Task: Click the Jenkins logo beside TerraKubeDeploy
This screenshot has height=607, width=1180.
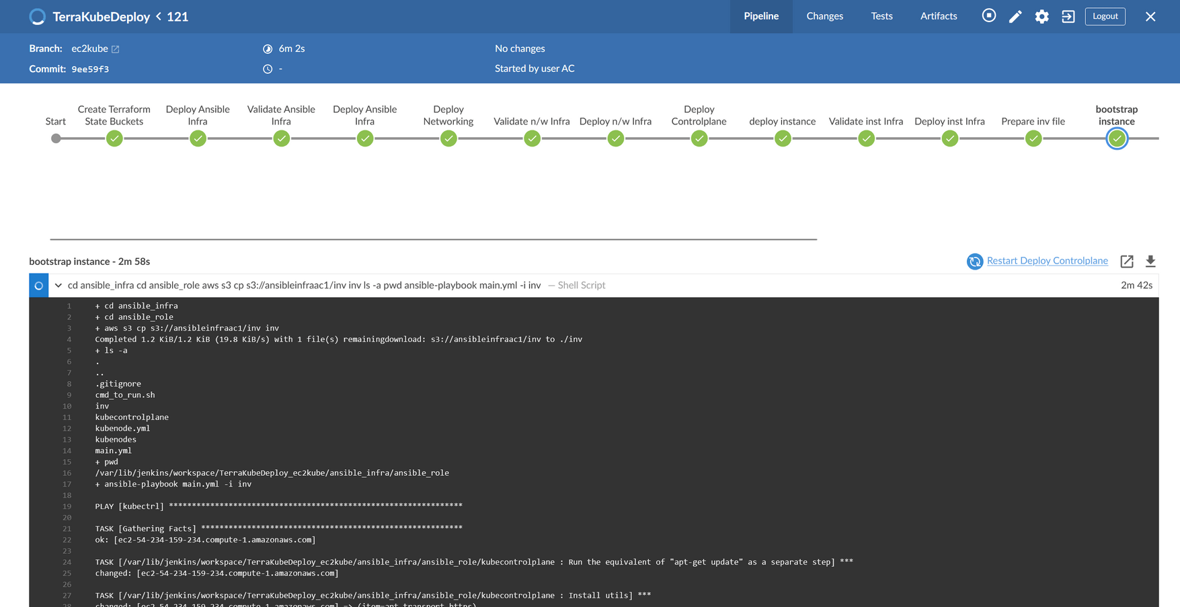Action: [37, 16]
